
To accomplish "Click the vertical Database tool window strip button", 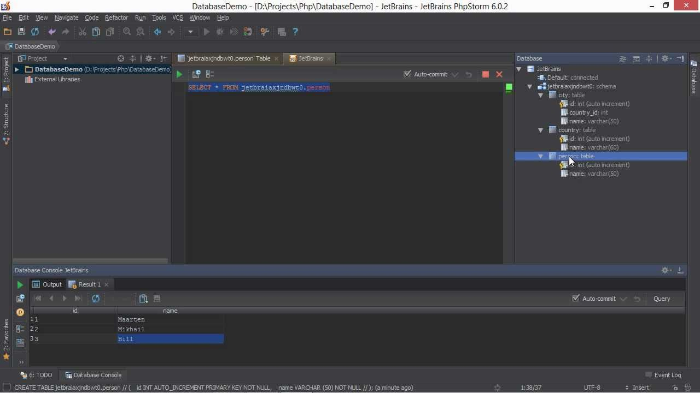I will tap(693, 76).
